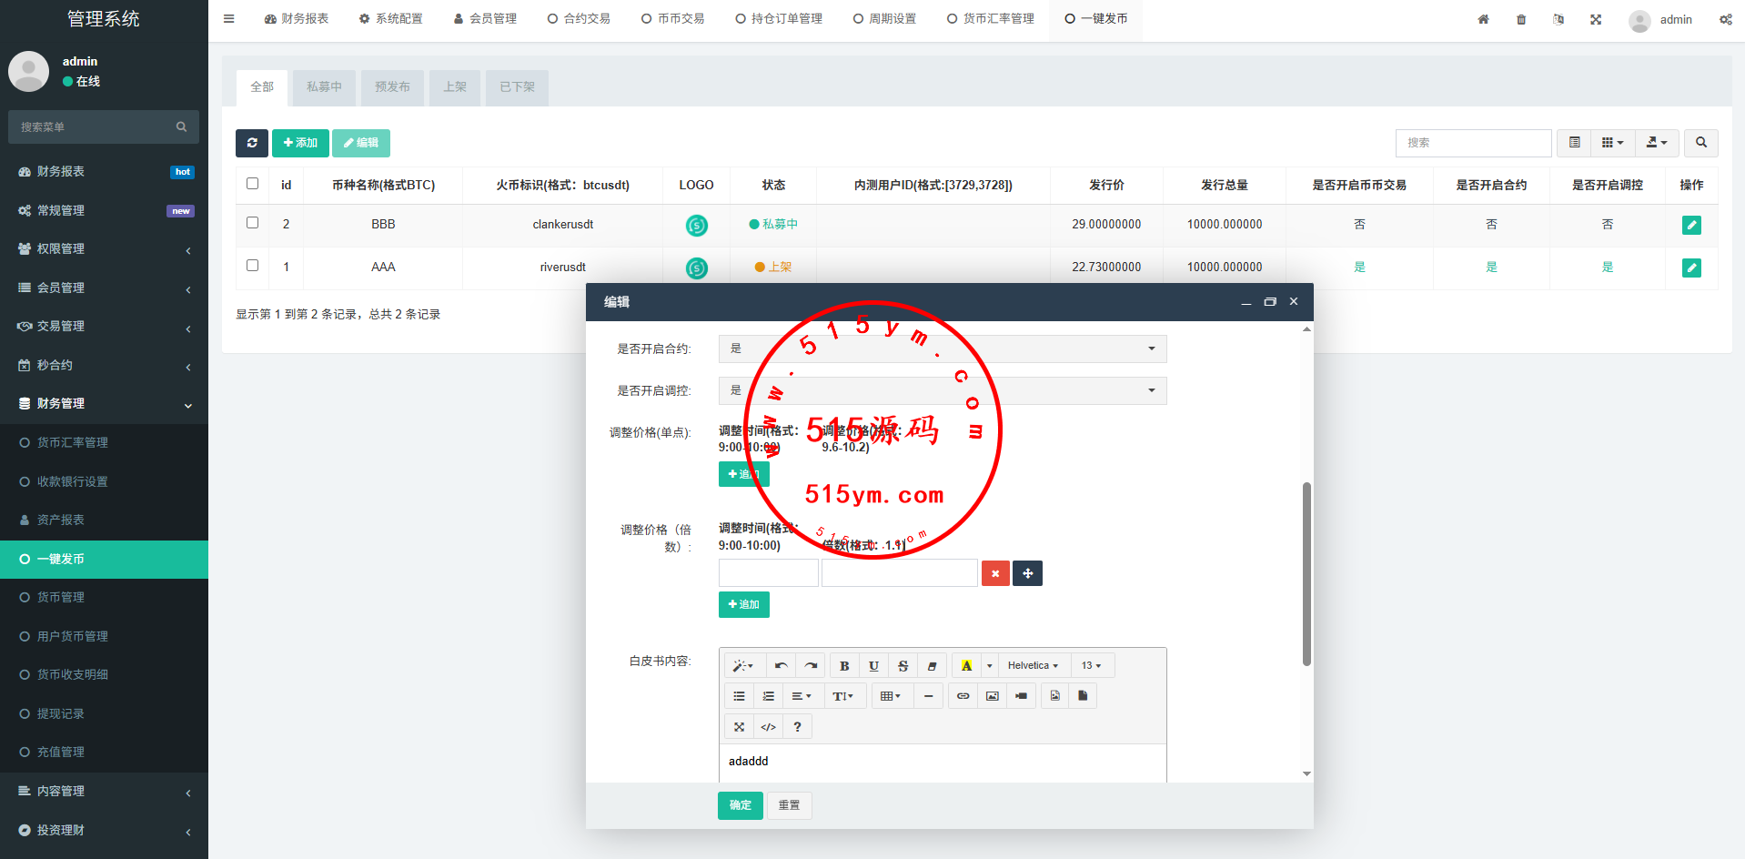Click the Bold icon in the editor toolbar
1745x859 pixels.
(844, 666)
